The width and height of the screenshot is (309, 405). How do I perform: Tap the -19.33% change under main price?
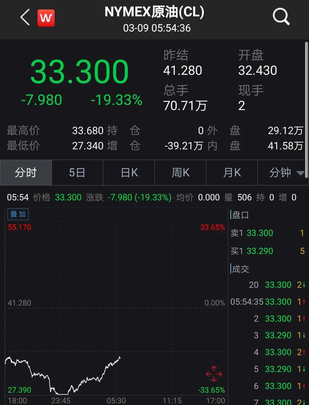[116, 100]
